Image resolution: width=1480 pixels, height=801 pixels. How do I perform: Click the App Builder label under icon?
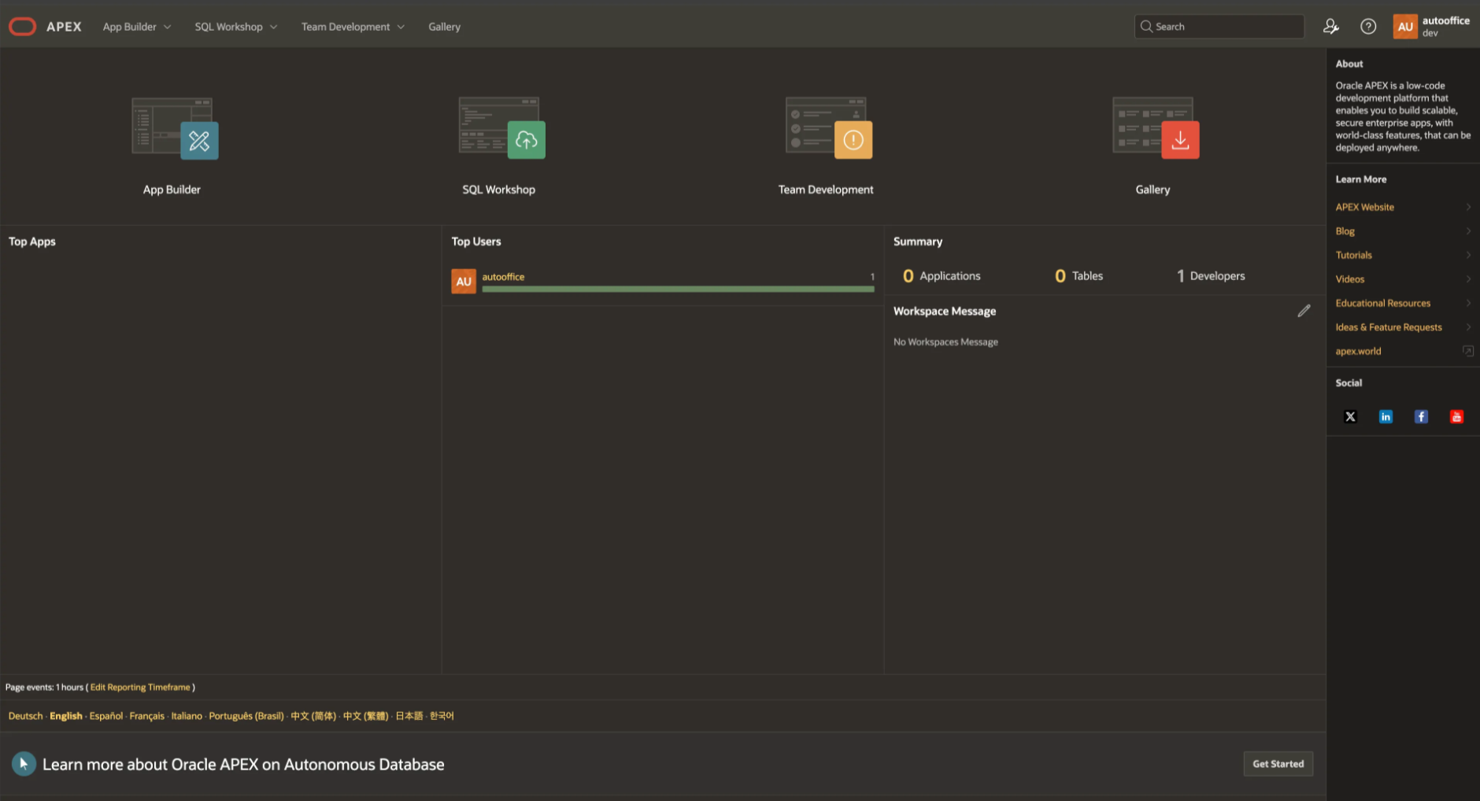tap(172, 190)
